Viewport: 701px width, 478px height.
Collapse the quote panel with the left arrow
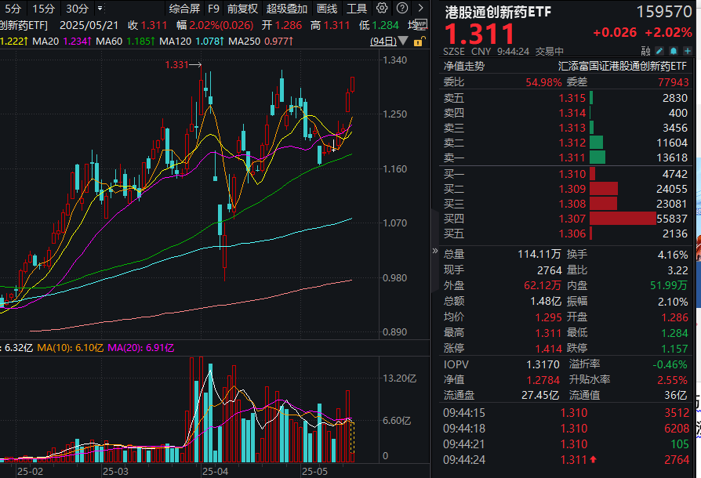click(437, 252)
